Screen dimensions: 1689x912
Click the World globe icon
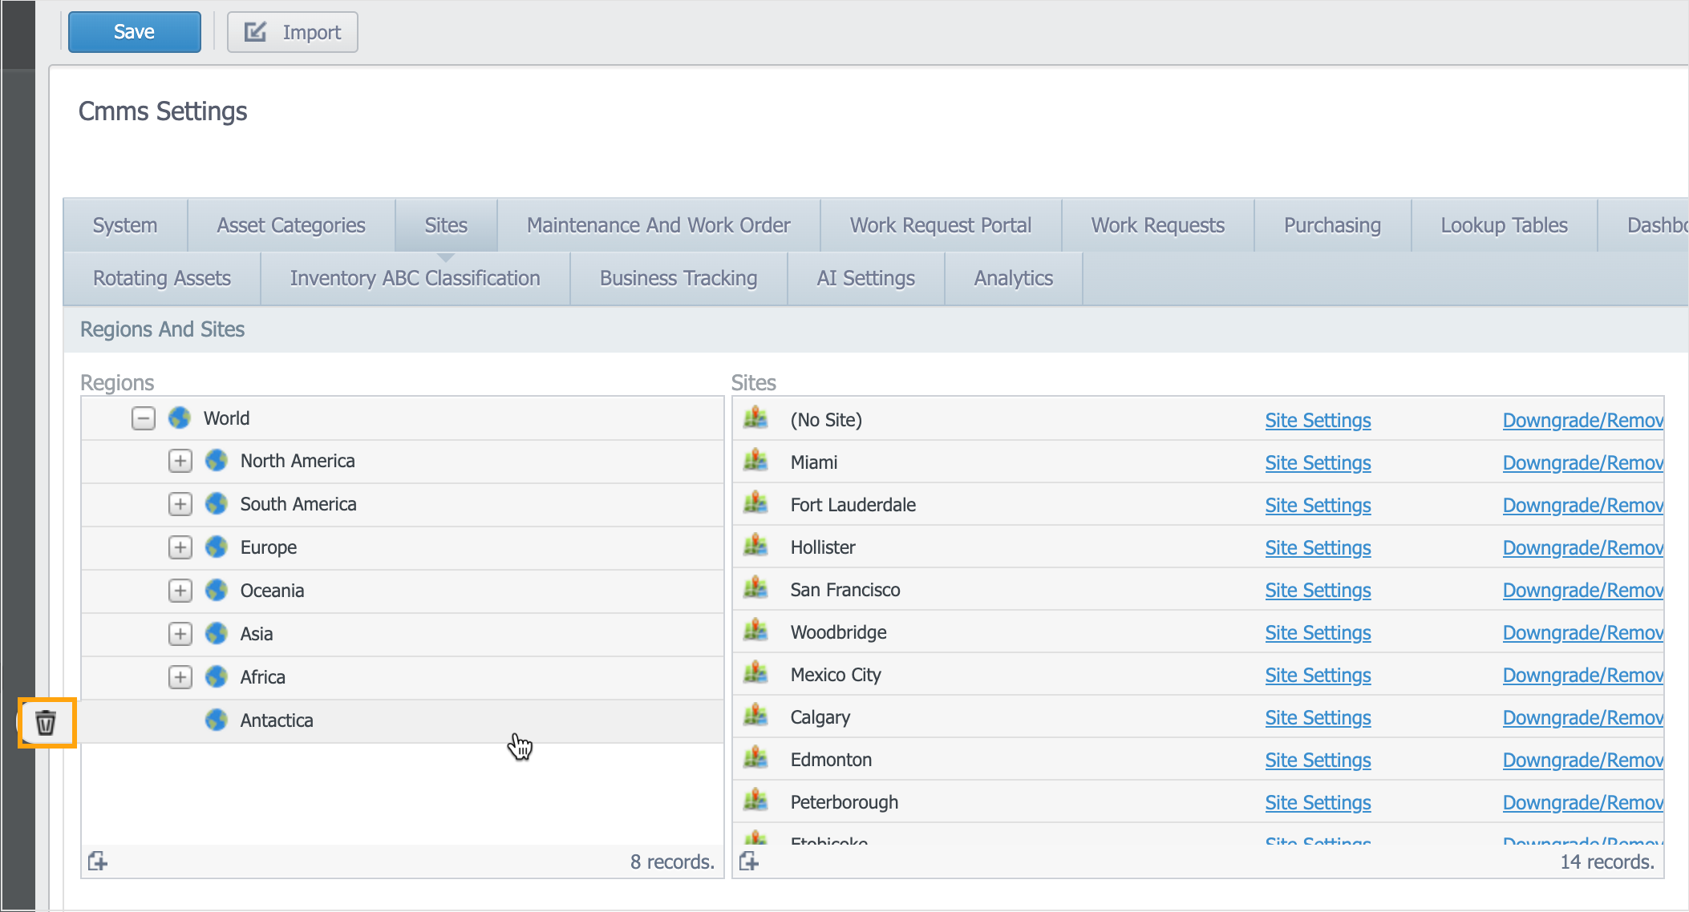180,418
